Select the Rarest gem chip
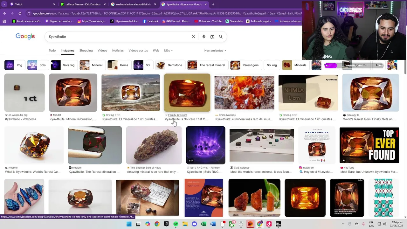The height and width of the screenshot is (229, 407). point(246,65)
